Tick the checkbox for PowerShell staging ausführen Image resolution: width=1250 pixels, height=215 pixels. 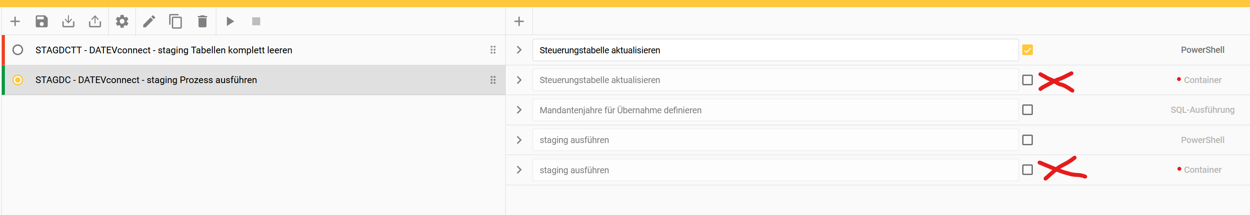tap(1027, 140)
